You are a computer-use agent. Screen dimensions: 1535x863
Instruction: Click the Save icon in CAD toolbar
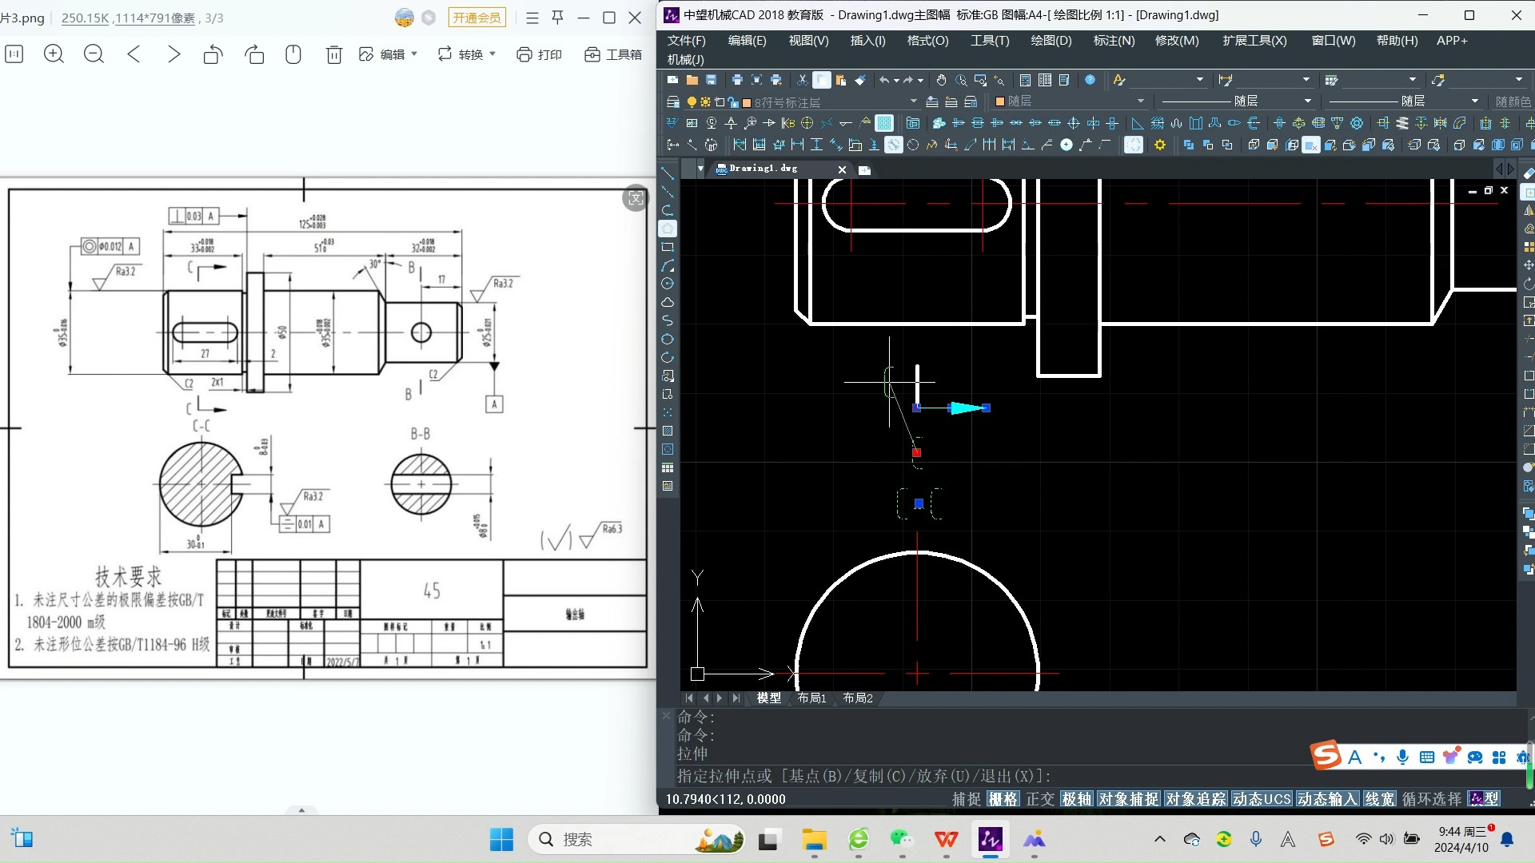pos(711,80)
